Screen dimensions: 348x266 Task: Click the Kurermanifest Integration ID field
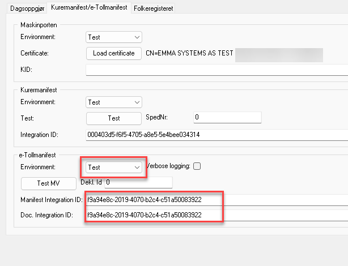click(215, 135)
